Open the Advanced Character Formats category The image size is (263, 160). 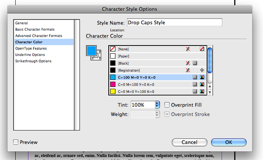(x=39, y=36)
